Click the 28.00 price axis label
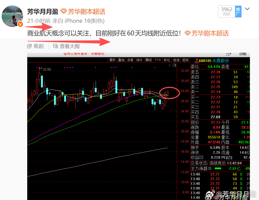Screen dimensions: 259x200 pos(185,91)
